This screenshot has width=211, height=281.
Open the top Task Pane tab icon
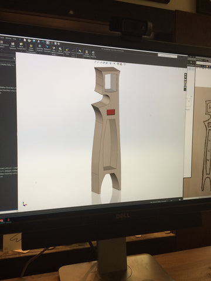coord(185,74)
